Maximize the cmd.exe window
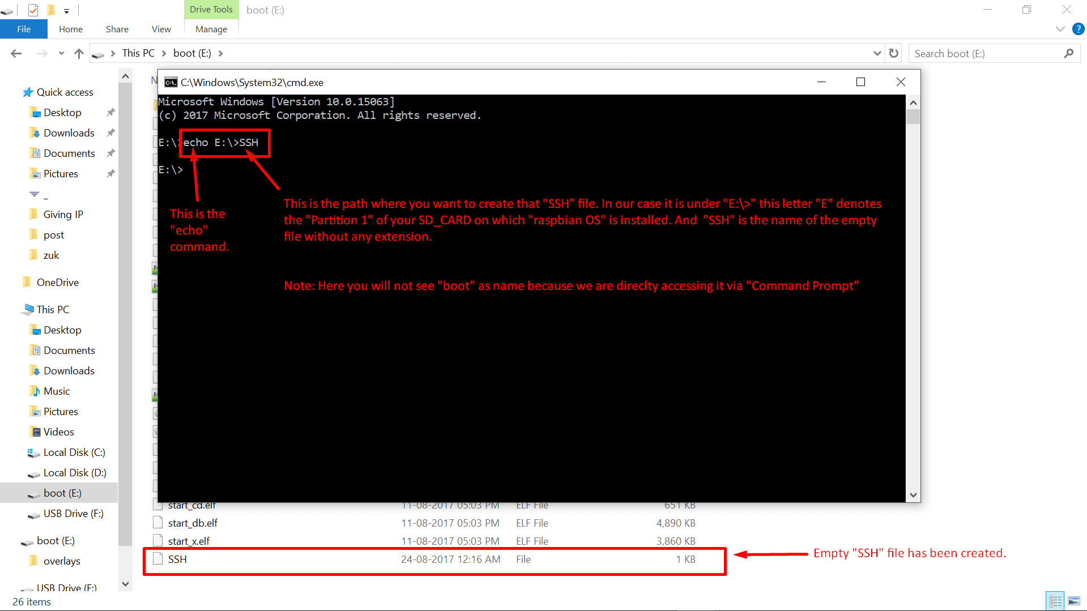Image resolution: width=1087 pixels, height=611 pixels. pyautogui.click(x=860, y=82)
